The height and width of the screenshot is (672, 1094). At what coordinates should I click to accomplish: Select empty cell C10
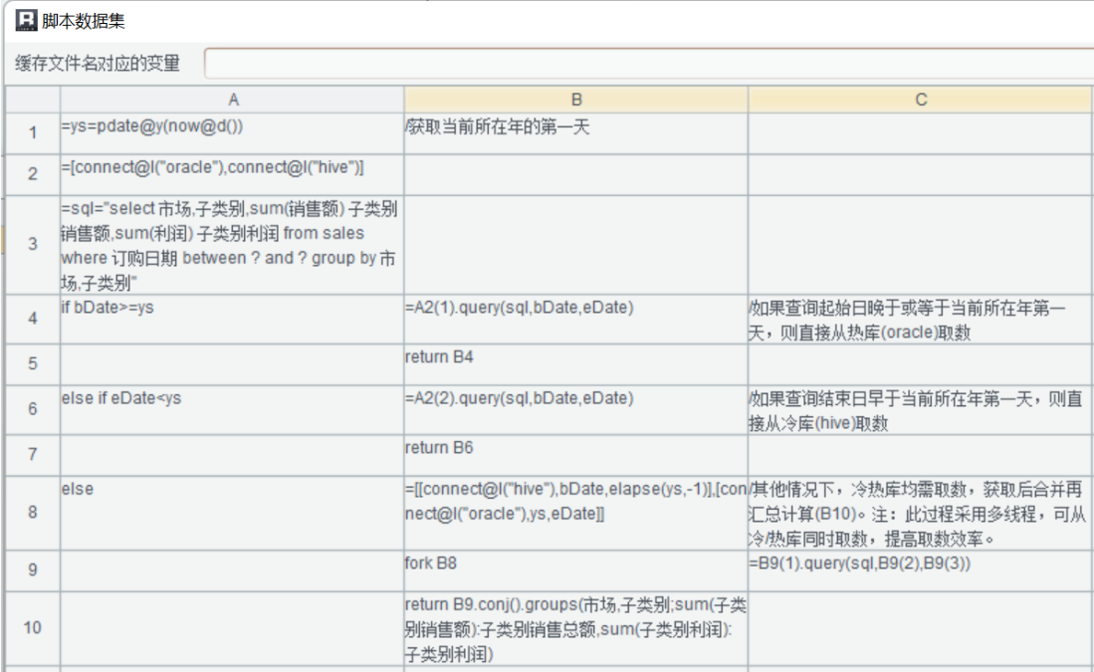920,629
